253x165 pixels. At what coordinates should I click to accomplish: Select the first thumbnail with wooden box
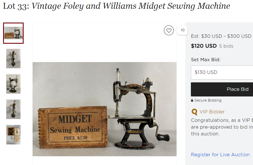tap(13, 33)
